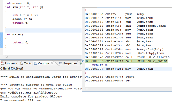
Task: Click the main+42 'mov $0x0,%eax' line
Action: pyautogui.click(x=119, y=69)
